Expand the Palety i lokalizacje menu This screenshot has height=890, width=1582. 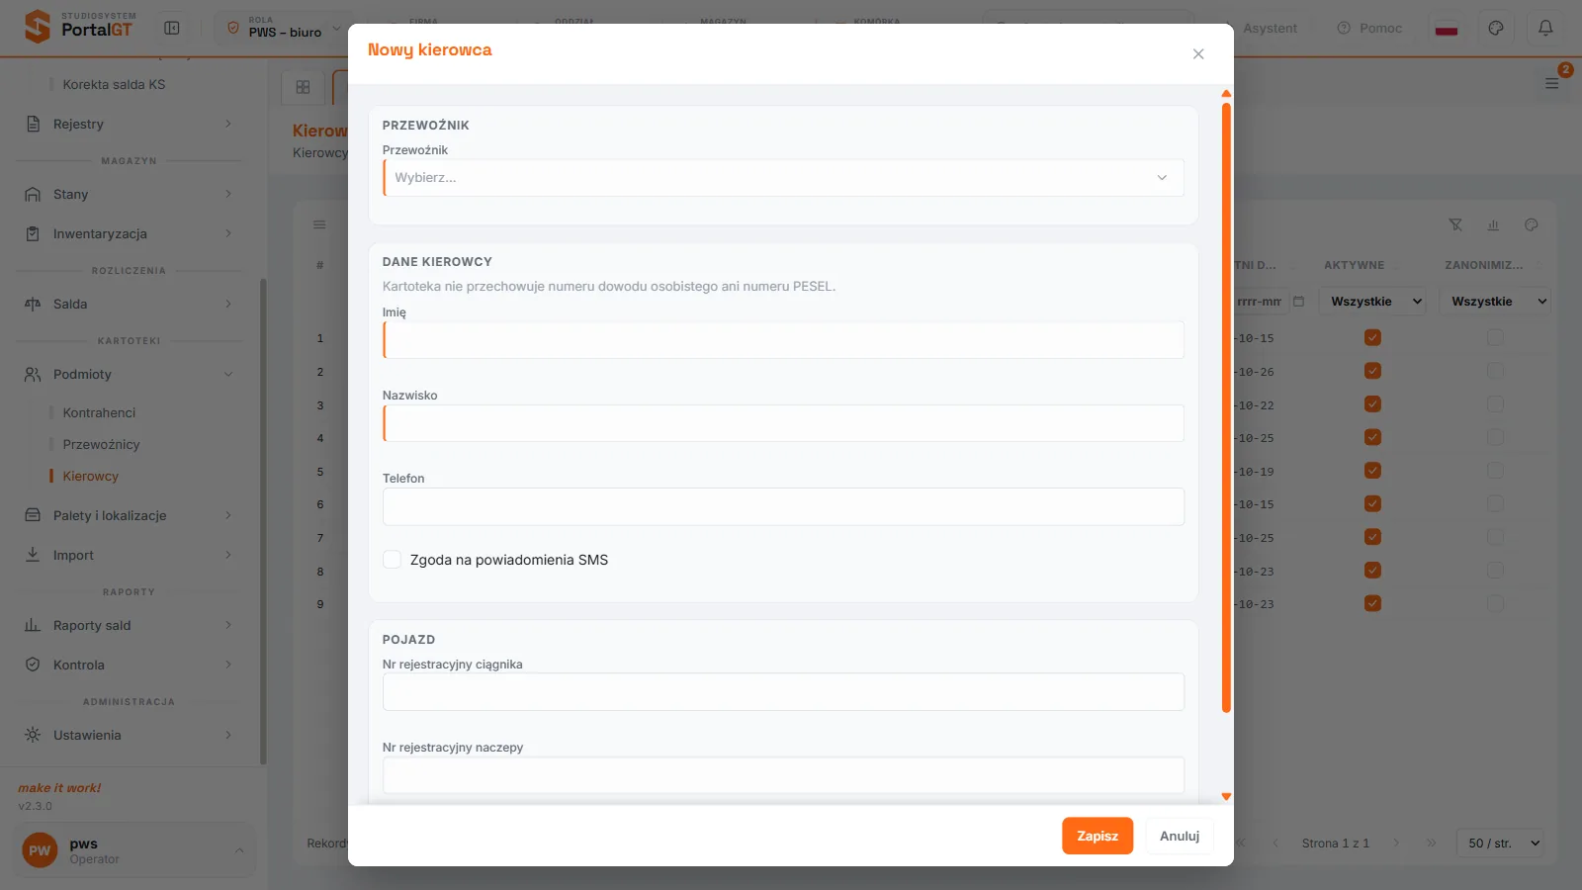[129, 515]
